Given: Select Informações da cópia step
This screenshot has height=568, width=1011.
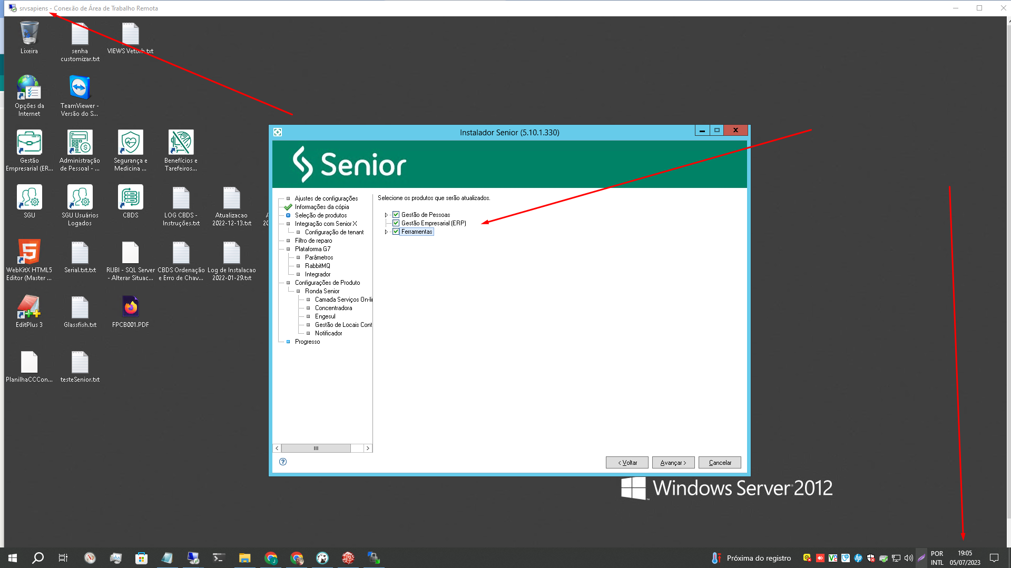Looking at the screenshot, I should (x=322, y=207).
